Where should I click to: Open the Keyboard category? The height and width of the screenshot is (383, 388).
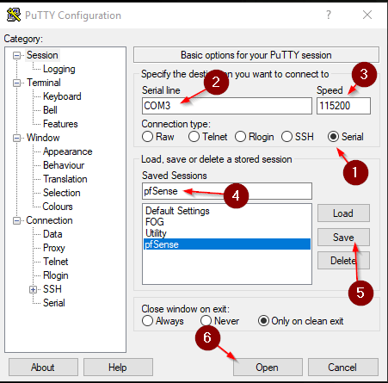(62, 96)
